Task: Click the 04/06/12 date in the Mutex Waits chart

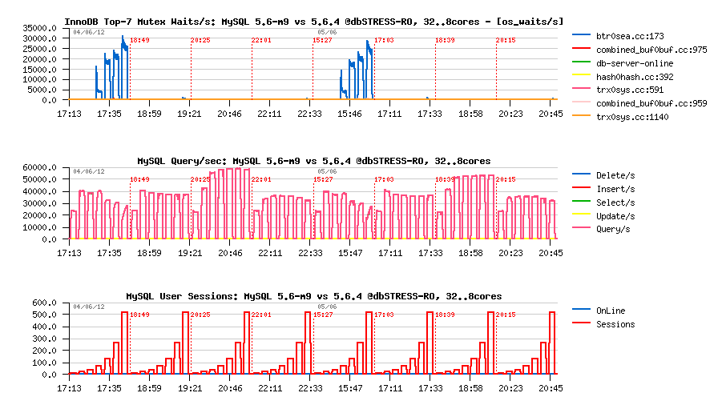Action: (x=89, y=33)
